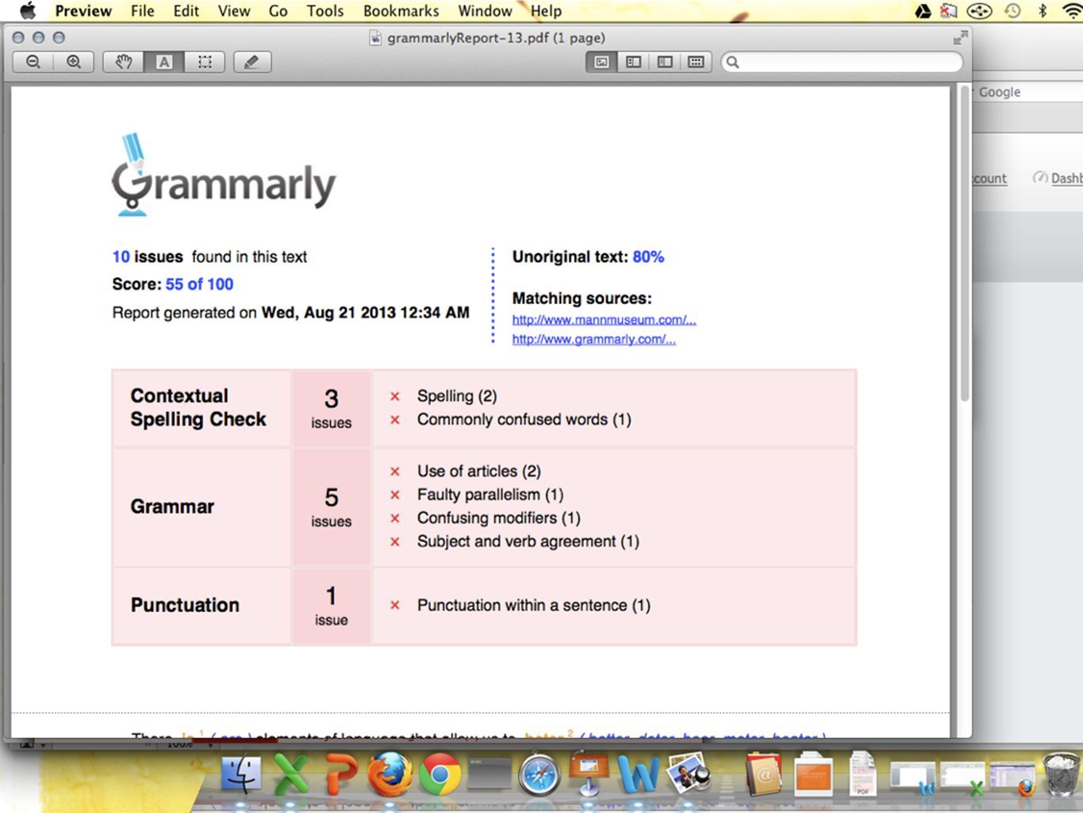Open the Go menu
This screenshot has height=813, width=1083.
(x=278, y=11)
